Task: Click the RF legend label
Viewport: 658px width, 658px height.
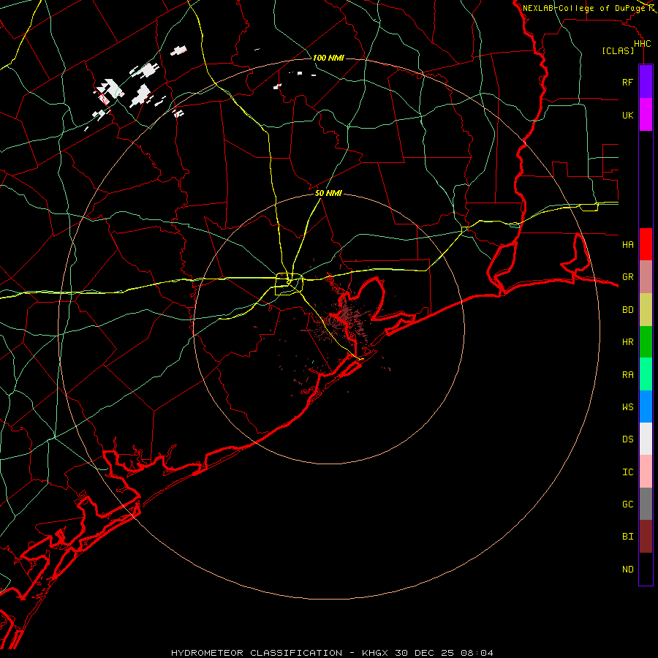Action: tap(627, 82)
